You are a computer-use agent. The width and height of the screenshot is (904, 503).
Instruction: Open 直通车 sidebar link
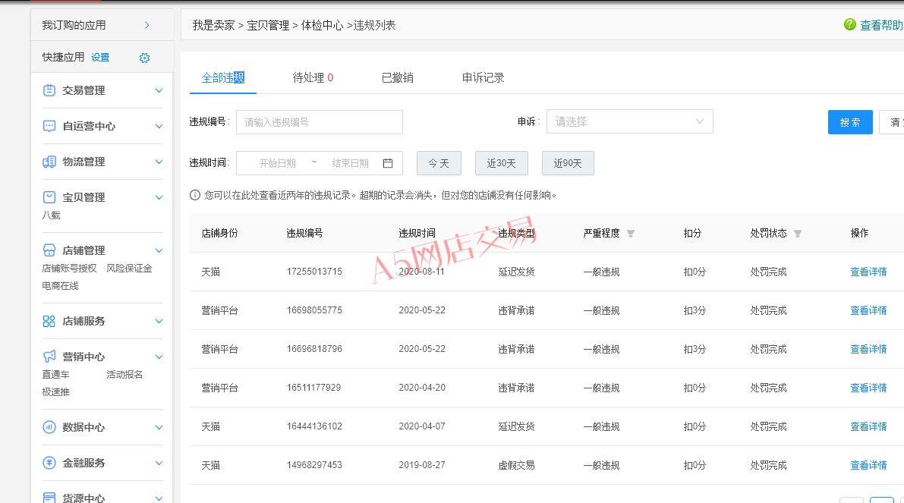coord(55,375)
